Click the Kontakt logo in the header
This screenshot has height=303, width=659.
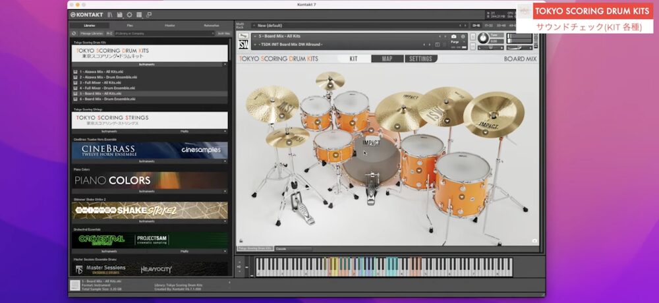coord(86,14)
